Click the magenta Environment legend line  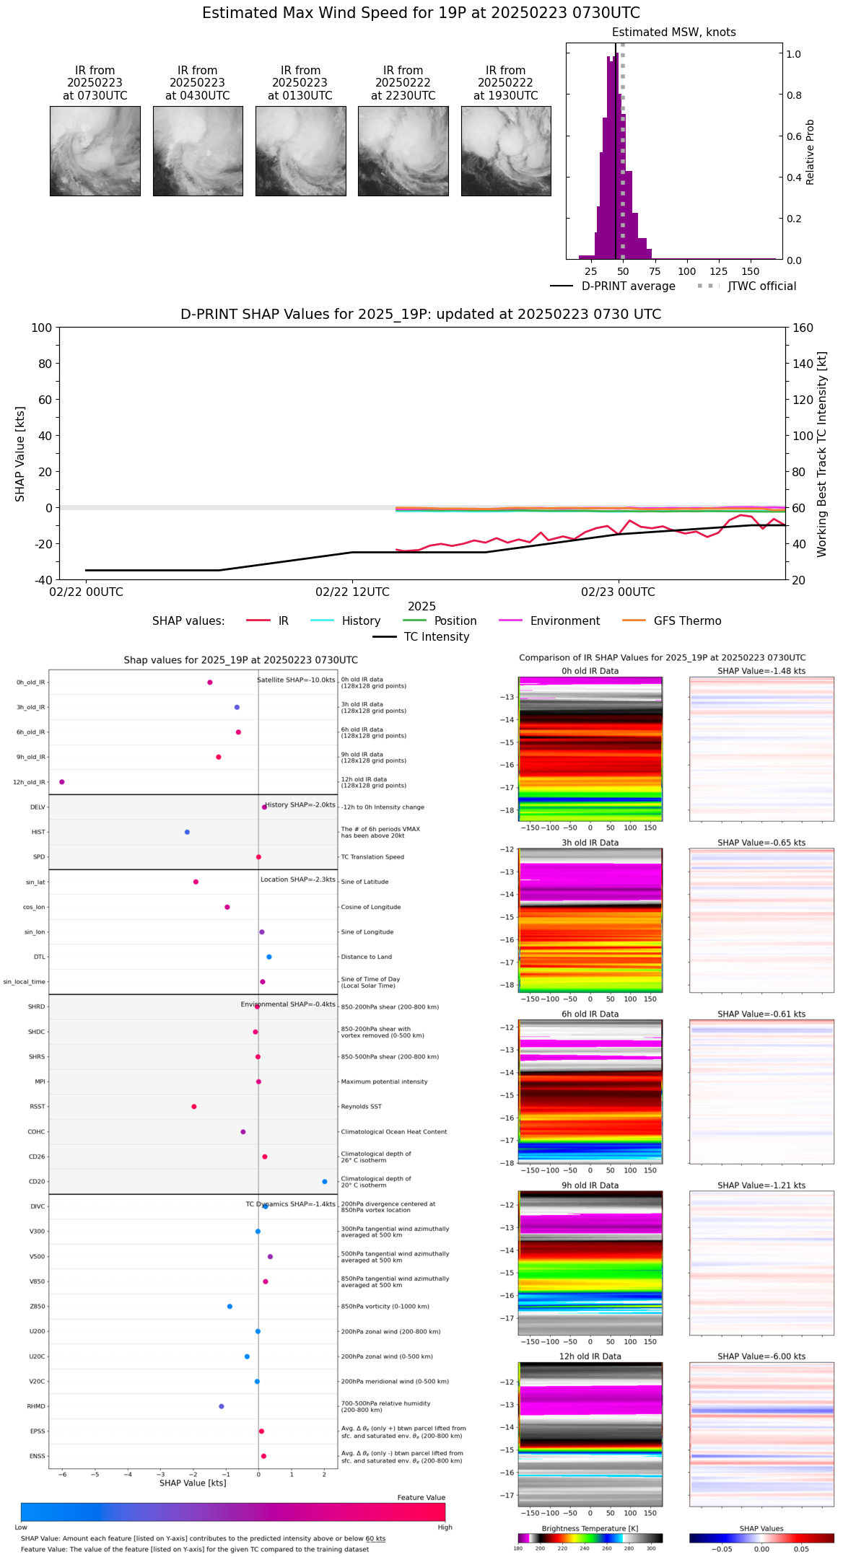[510, 620]
